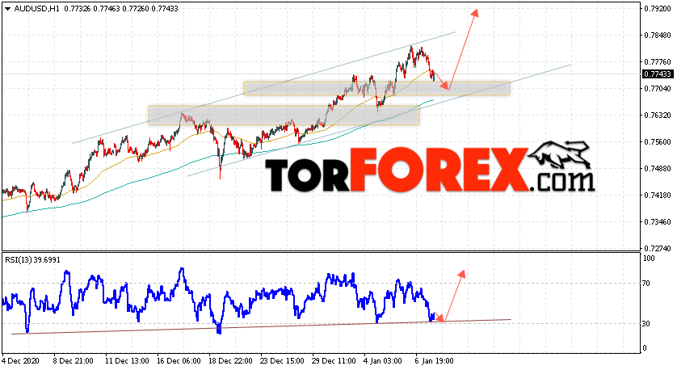This screenshot has width=677, height=370.
Task: Click the 29 Dec 11:00 time label
Action: (x=334, y=361)
